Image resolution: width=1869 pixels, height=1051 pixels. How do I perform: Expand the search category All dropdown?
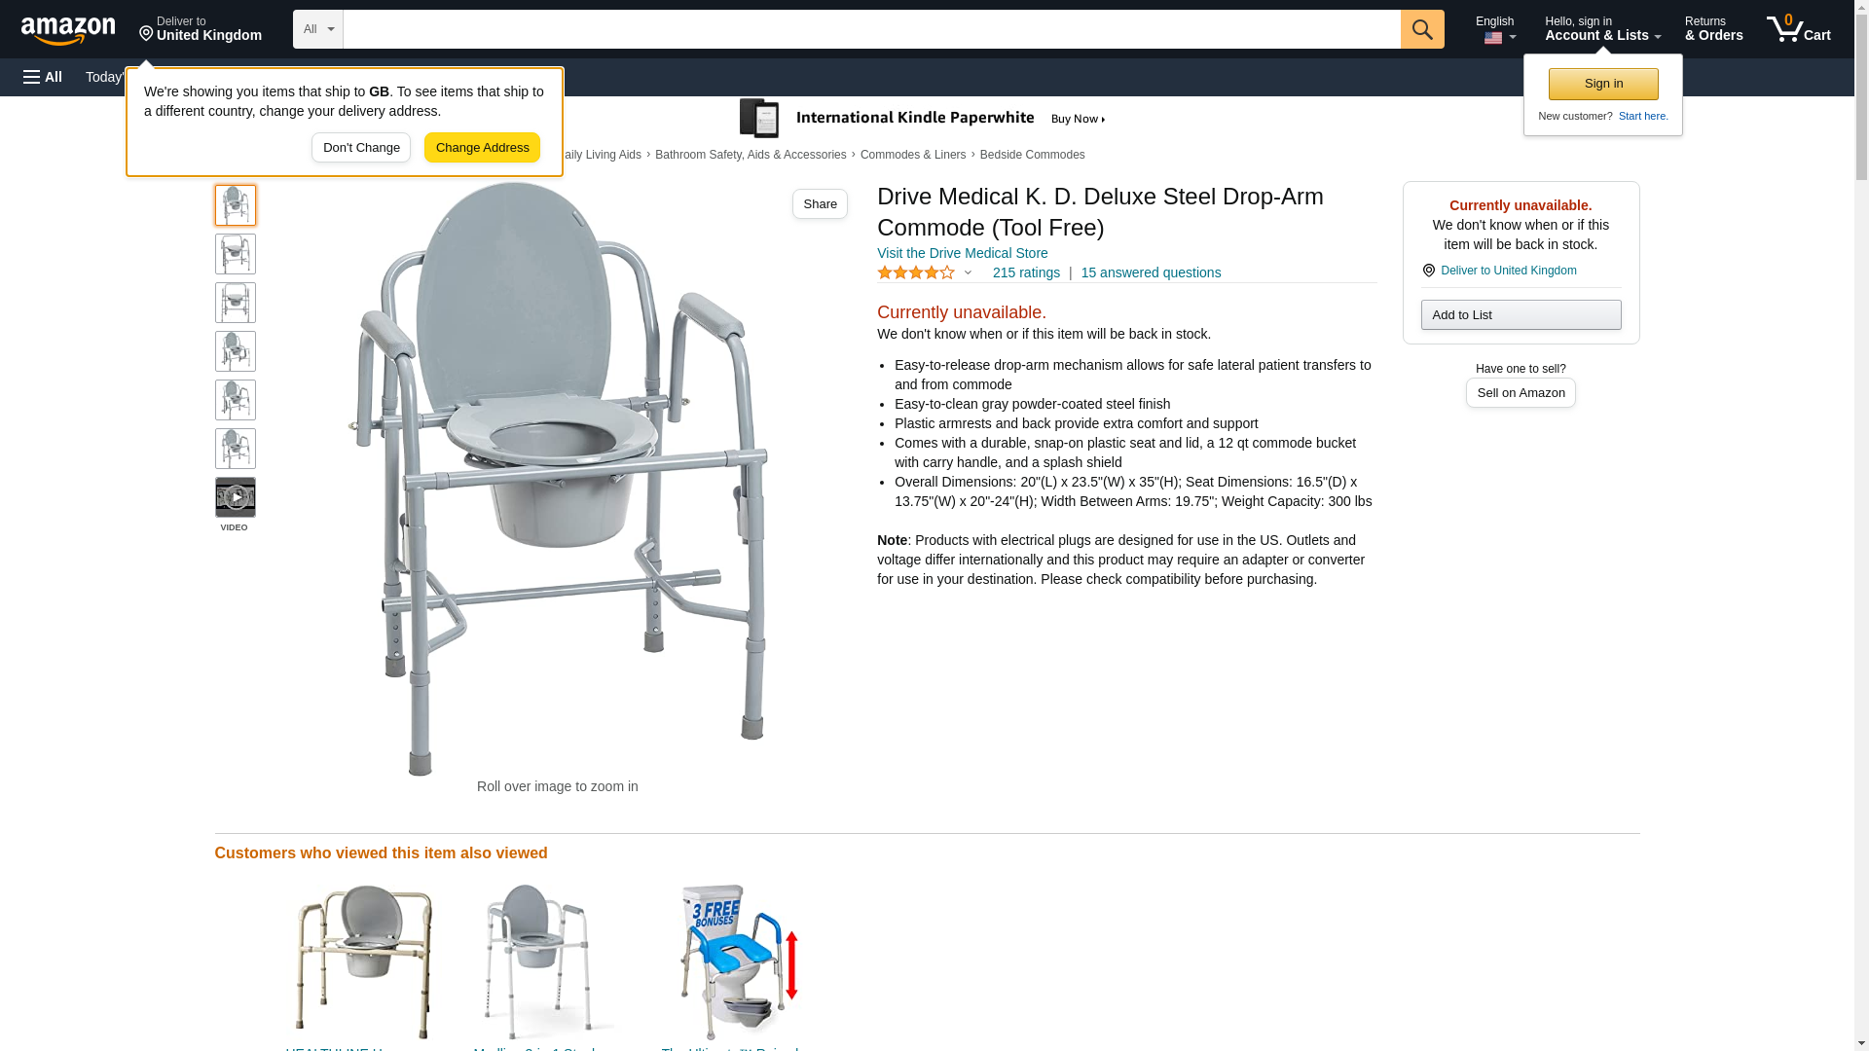coord(318,29)
